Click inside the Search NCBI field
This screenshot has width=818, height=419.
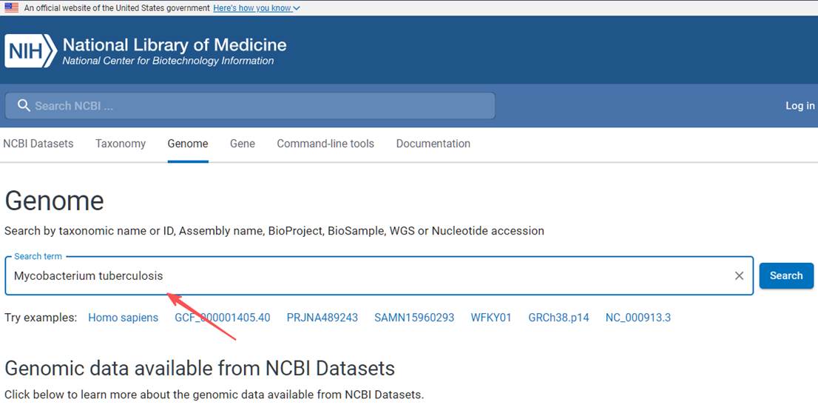259,106
